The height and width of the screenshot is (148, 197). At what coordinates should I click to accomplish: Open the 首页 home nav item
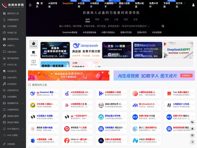tap(39, 5)
